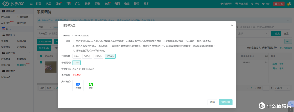Click the 全选 button below table
This screenshot has width=294, height=112.
tap(42, 88)
